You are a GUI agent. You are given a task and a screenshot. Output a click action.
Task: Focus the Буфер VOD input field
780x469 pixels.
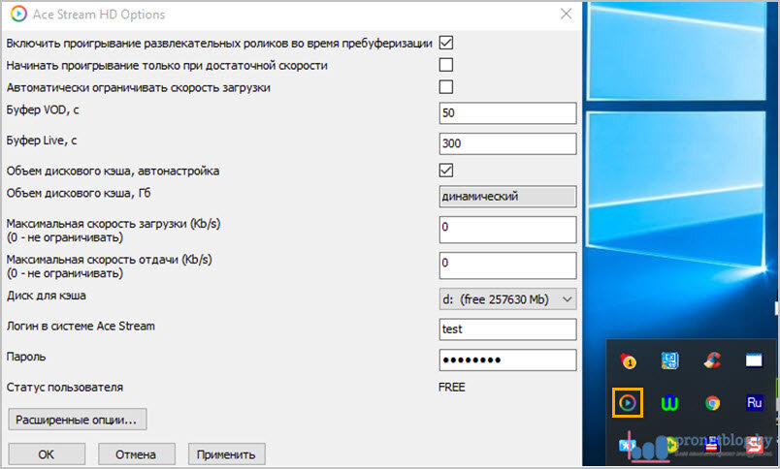[508, 113]
